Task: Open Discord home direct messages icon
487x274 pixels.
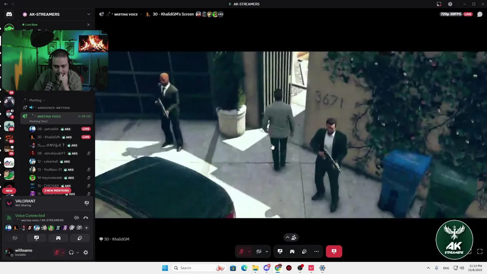Action: click(9, 14)
